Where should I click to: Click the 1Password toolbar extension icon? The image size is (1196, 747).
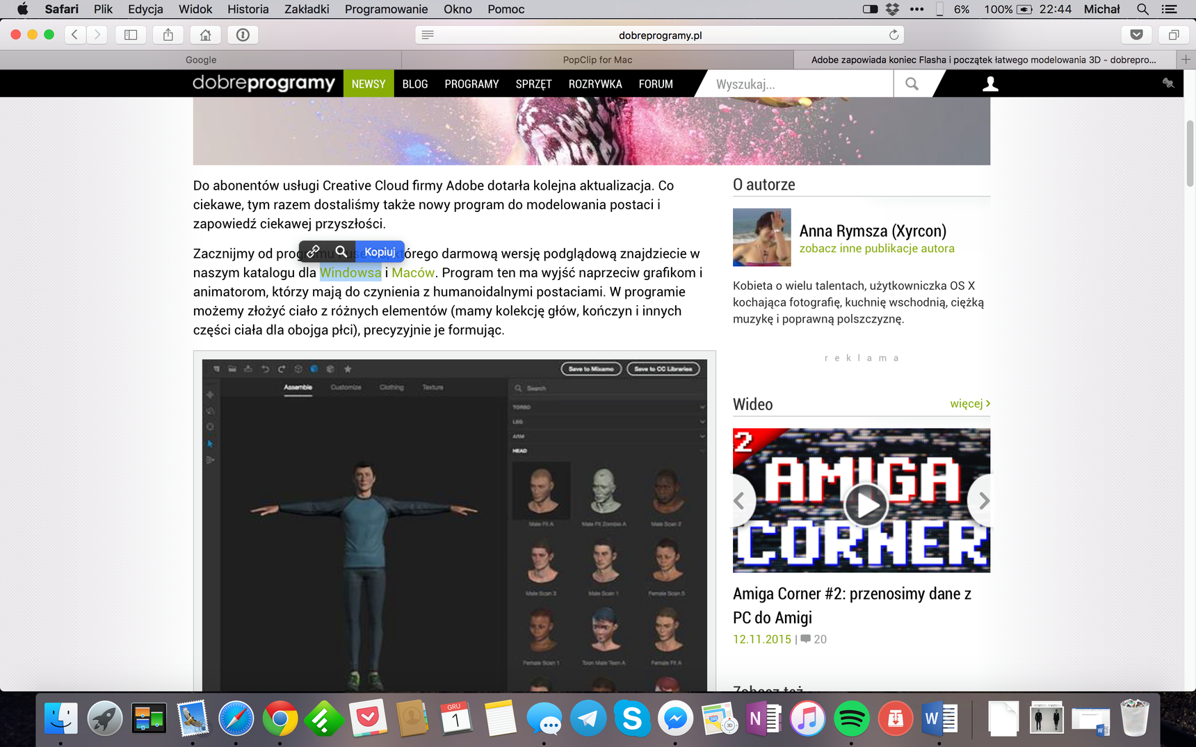pyautogui.click(x=243, y=35)
